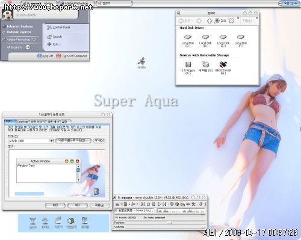Click the Previous track button in the player

click(143, 204)
